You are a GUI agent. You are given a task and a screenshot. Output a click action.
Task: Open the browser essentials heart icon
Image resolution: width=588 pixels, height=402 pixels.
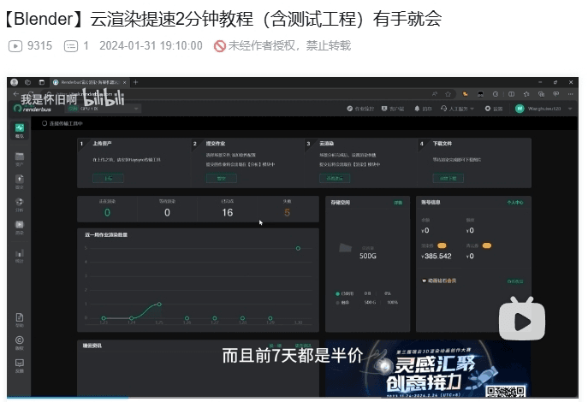555,94
